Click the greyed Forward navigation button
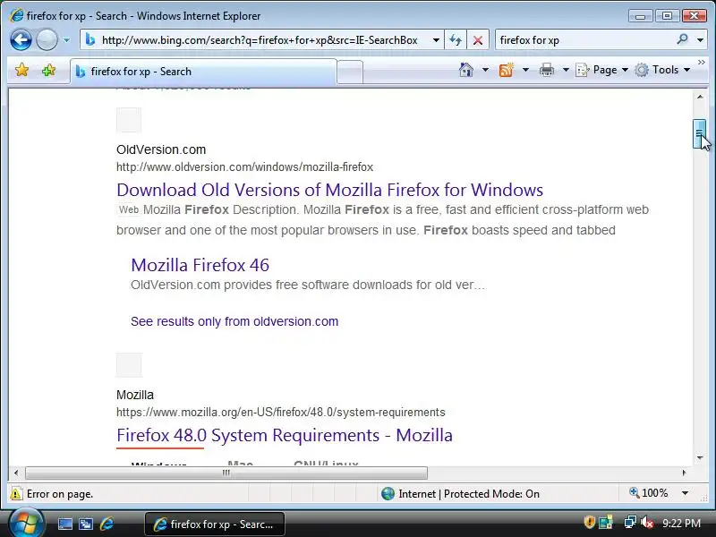The width and height of the screenshot is (716, 537). click(47, 40)
